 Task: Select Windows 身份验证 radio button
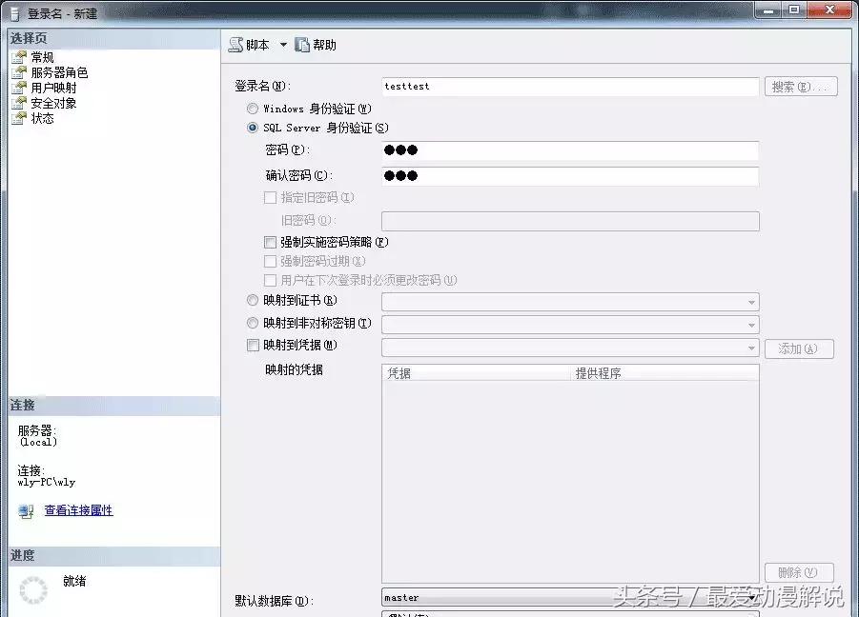pos(251,108)
